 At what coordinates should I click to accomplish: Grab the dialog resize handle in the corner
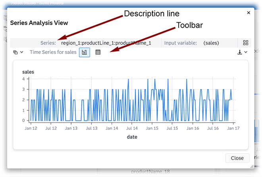point(252,166)
